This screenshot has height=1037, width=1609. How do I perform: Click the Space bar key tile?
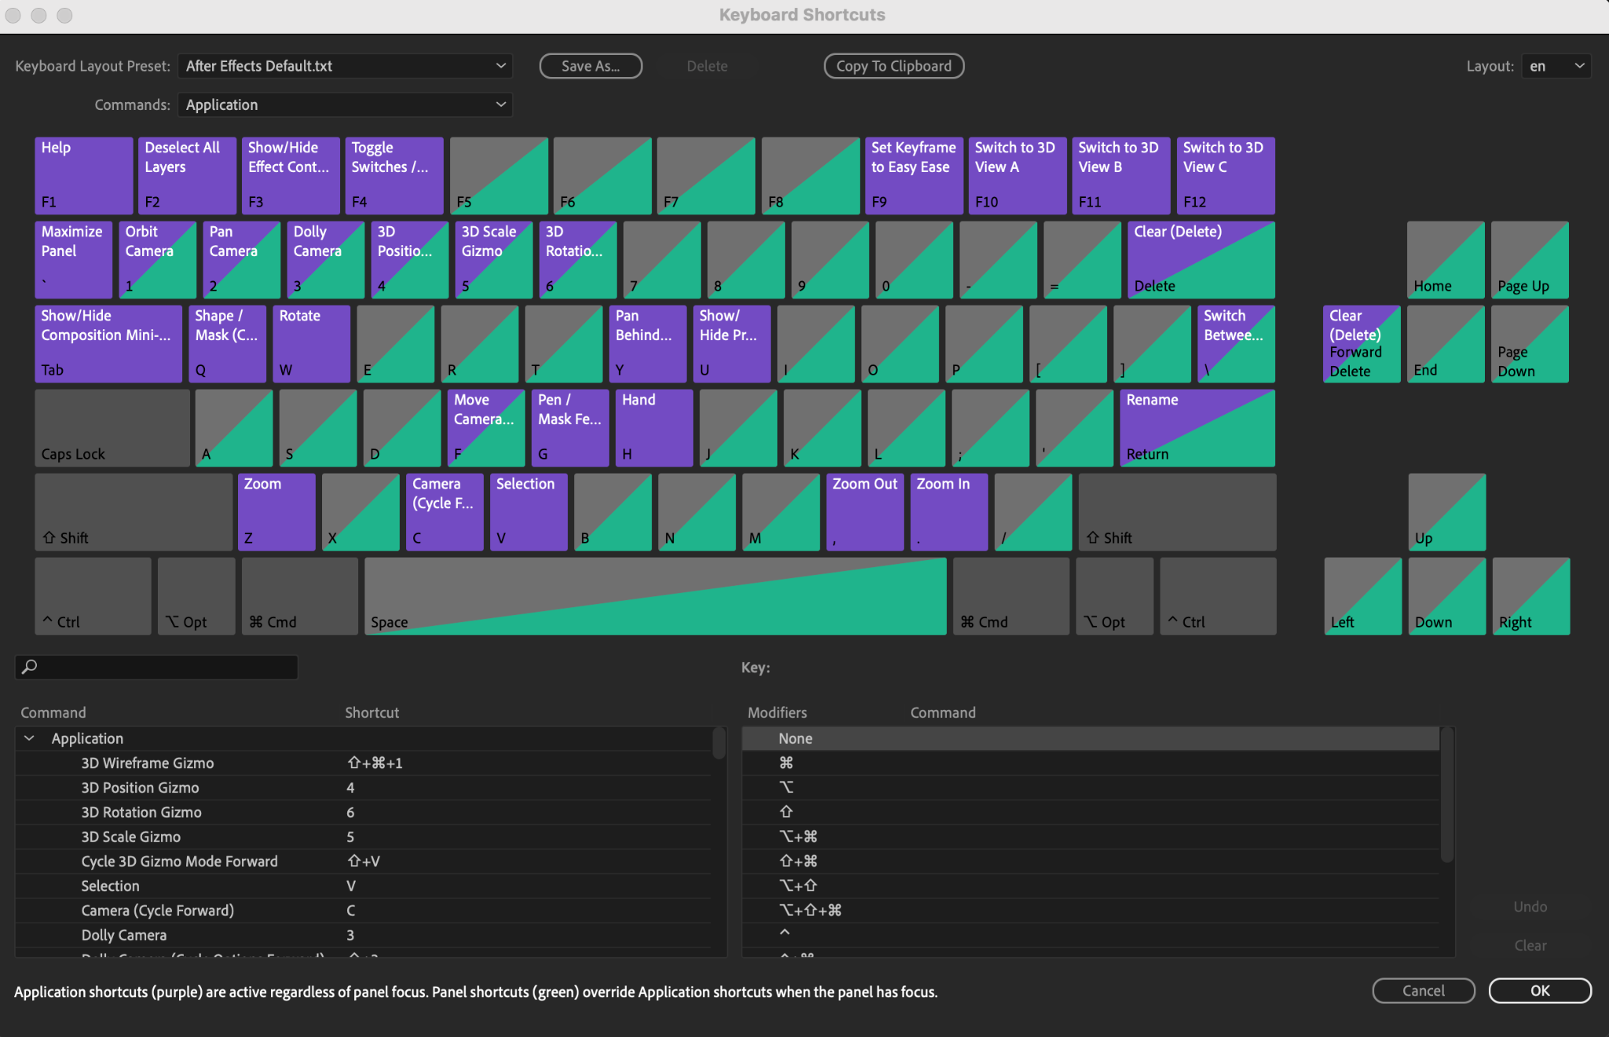[x=654, y=595]
